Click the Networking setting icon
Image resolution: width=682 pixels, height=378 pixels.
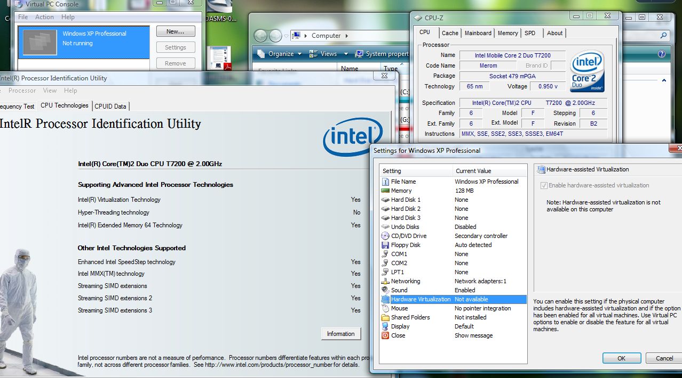385,281
